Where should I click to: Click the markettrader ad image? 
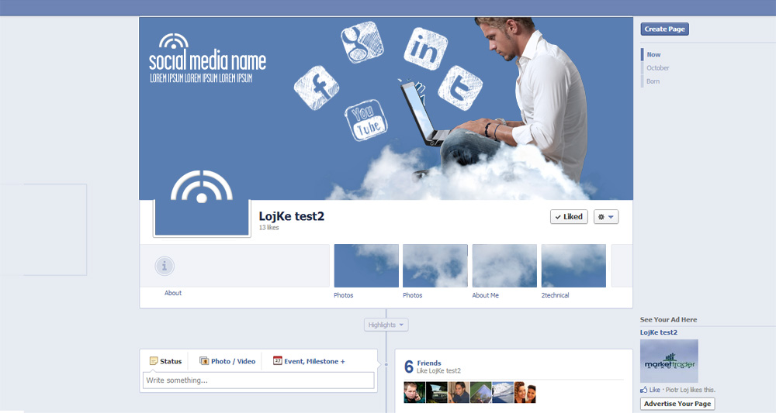[x=669, y=361]
